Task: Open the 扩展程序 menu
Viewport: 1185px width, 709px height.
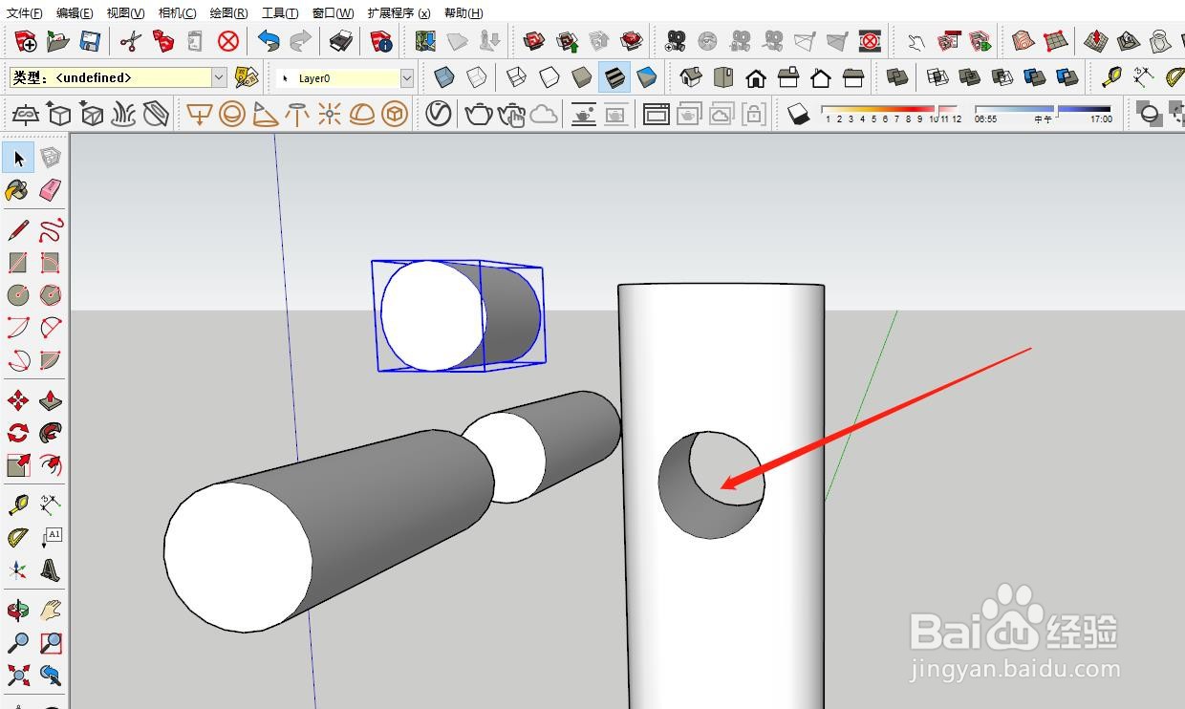Action: pyautogui.click(x=399, y=13)
